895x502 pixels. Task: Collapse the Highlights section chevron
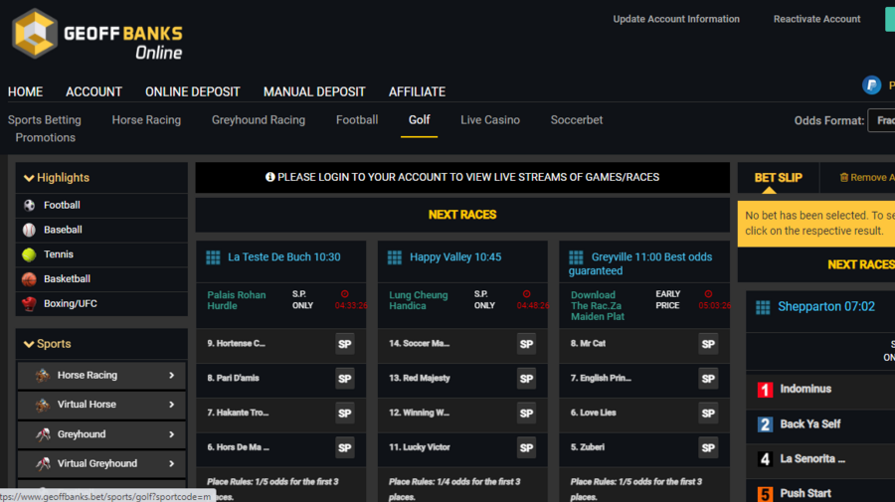tap(29, 178)
